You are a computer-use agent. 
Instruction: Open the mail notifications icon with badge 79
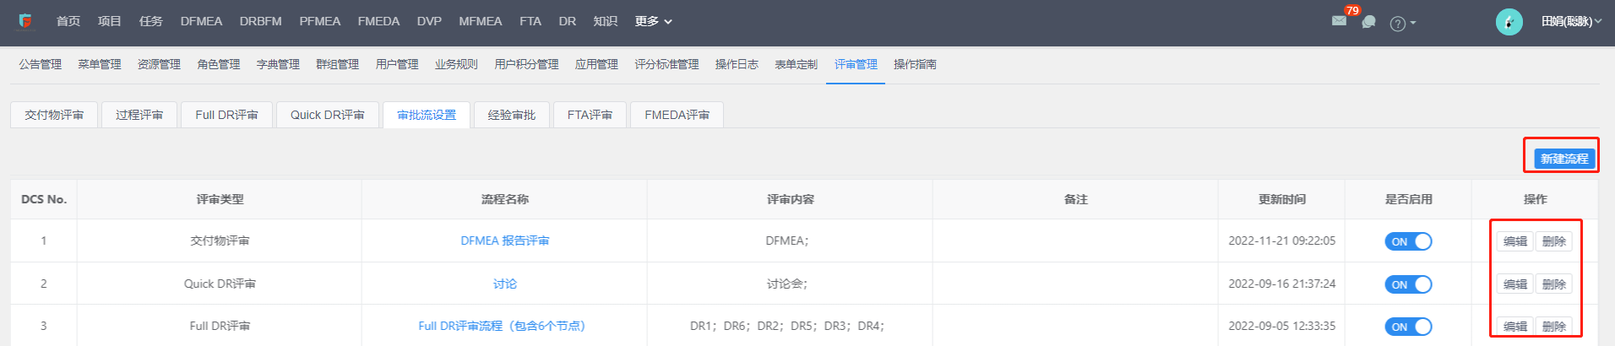1339,20
